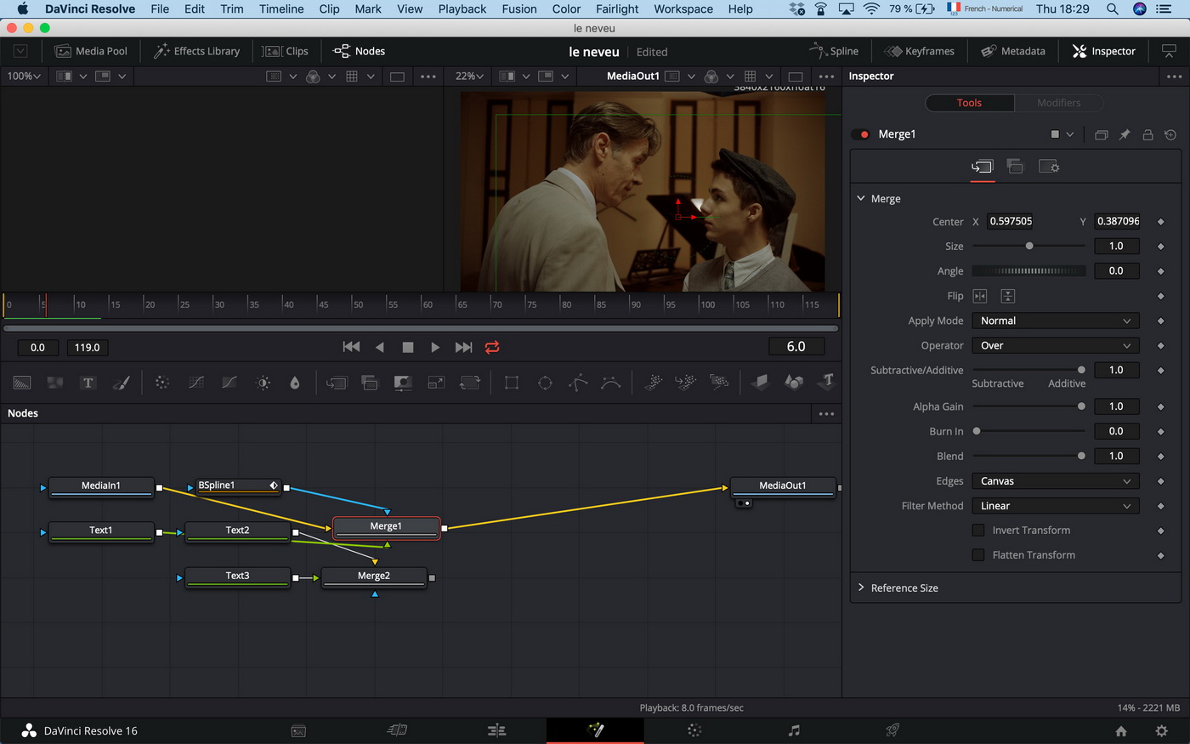The height and width of the screenshot is (744, 1190).
Task: Add a Text+ node from the toolbar
Action: pyautogui.click(x=88, y=383)
